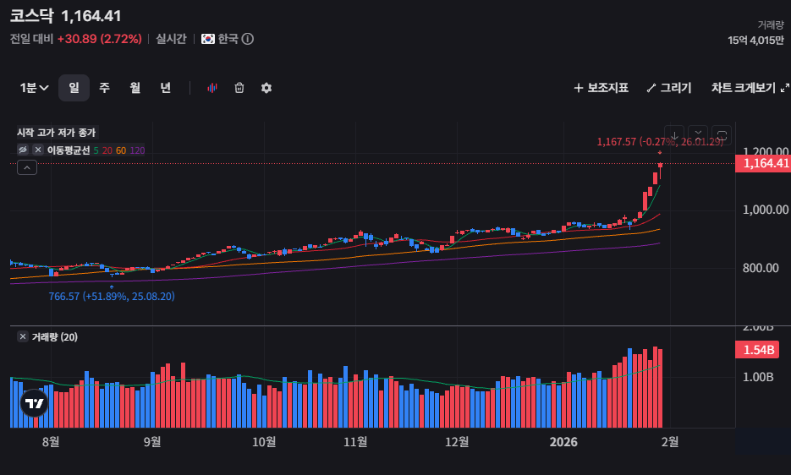Click the purple 120 moving average value

tap(137, 150)
